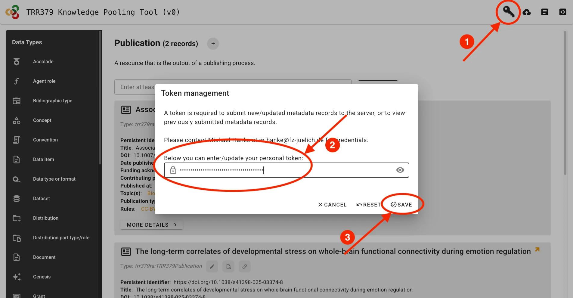The height and width of the screenshot is (298, 573).
Task: Click the file preview icon beside the pencil
Action: (228, 266)
